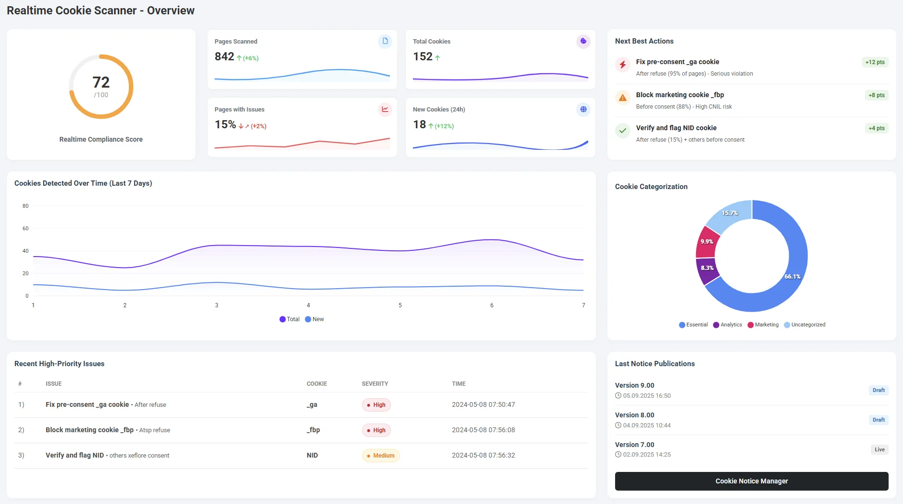
Task: Click the green up arrow next to 18
Action: pos(431,126)
